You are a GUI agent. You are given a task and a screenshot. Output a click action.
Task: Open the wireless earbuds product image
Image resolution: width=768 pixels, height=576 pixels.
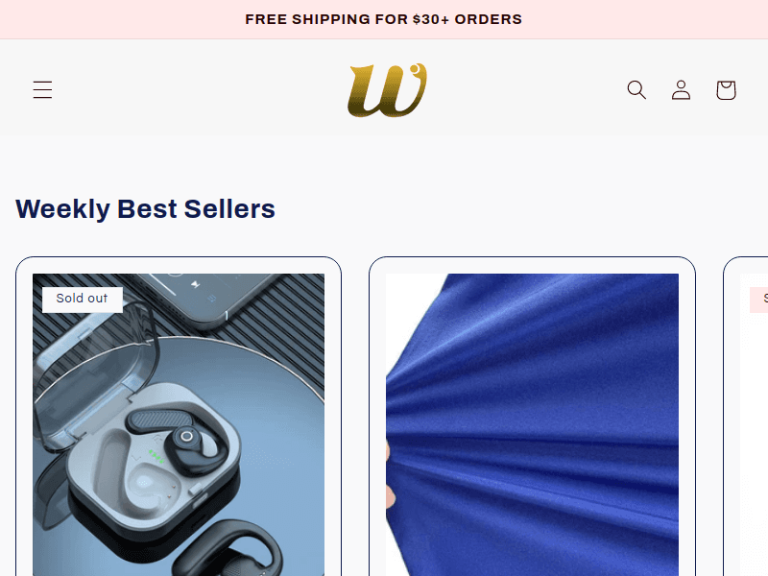[x=179, y=424]
